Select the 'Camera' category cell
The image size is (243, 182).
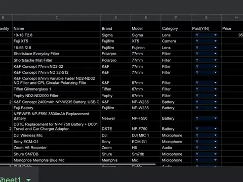[176, 41]
